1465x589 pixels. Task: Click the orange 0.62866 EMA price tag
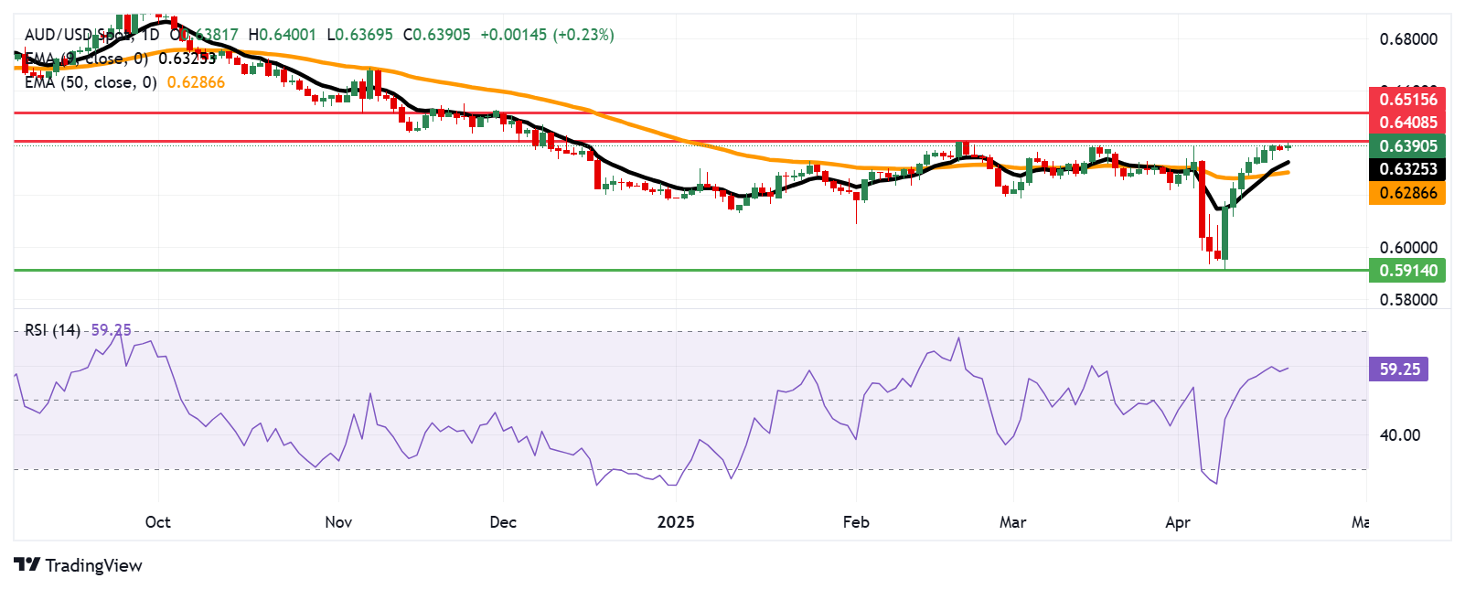(1407, 193)
